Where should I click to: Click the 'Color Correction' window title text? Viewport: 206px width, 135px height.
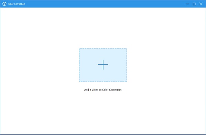pos(17,4)
